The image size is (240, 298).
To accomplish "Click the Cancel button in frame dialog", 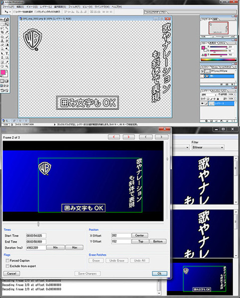I will (x=11, y=274).
